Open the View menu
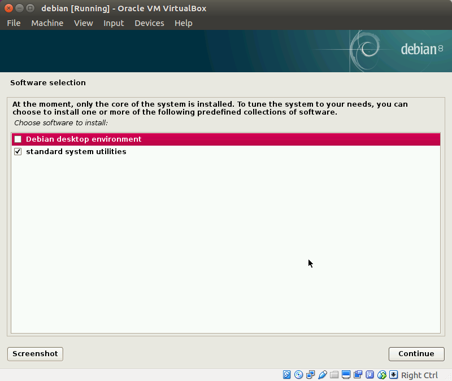This screenshot has width=452, height=381. (84, 23)
